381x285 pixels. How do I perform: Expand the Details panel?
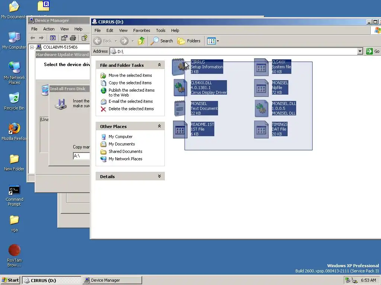159,176
